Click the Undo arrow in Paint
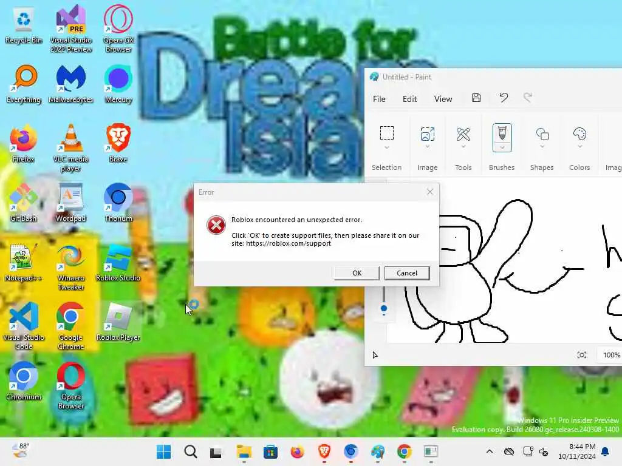 point(504,98)
